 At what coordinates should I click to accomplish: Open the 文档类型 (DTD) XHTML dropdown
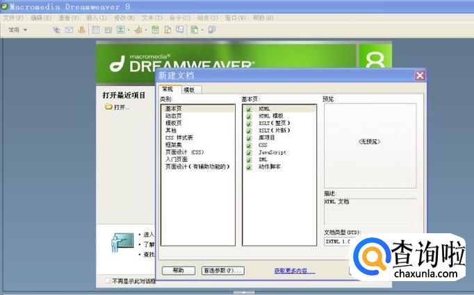(337, 242)
